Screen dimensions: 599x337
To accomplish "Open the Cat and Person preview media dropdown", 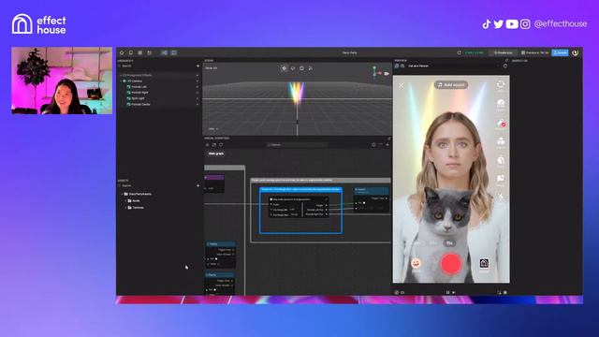I will click(453, 66).
